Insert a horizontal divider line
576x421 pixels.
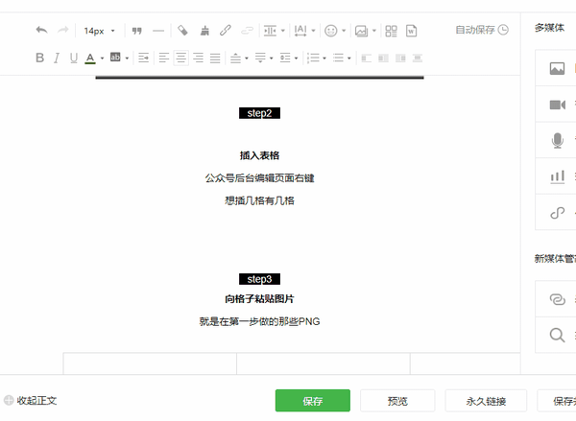coord(158,31)
